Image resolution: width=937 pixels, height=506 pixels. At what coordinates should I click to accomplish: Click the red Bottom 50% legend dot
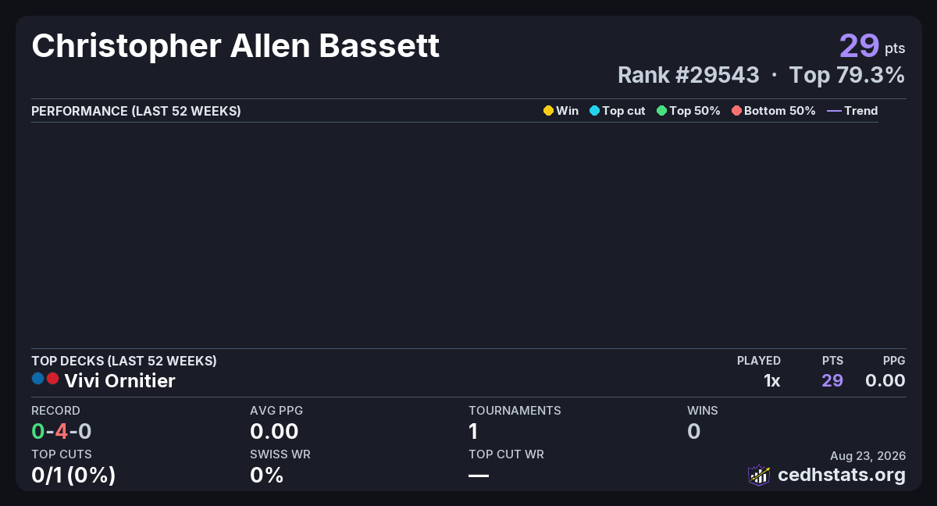point(736,111)
